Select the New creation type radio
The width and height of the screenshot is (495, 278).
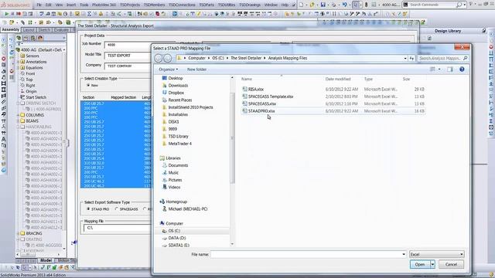tap(88, 85)
